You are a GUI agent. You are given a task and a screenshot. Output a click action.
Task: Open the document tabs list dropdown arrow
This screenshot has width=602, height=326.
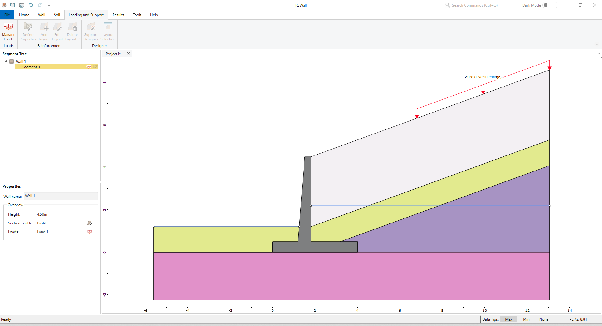(599, 54)
